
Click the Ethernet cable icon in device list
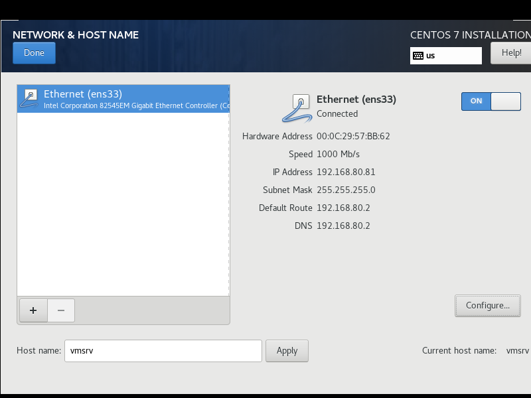(29, 99)
